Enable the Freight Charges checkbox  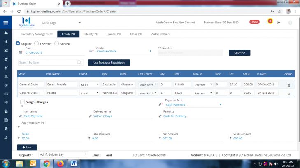coord(23,102)
